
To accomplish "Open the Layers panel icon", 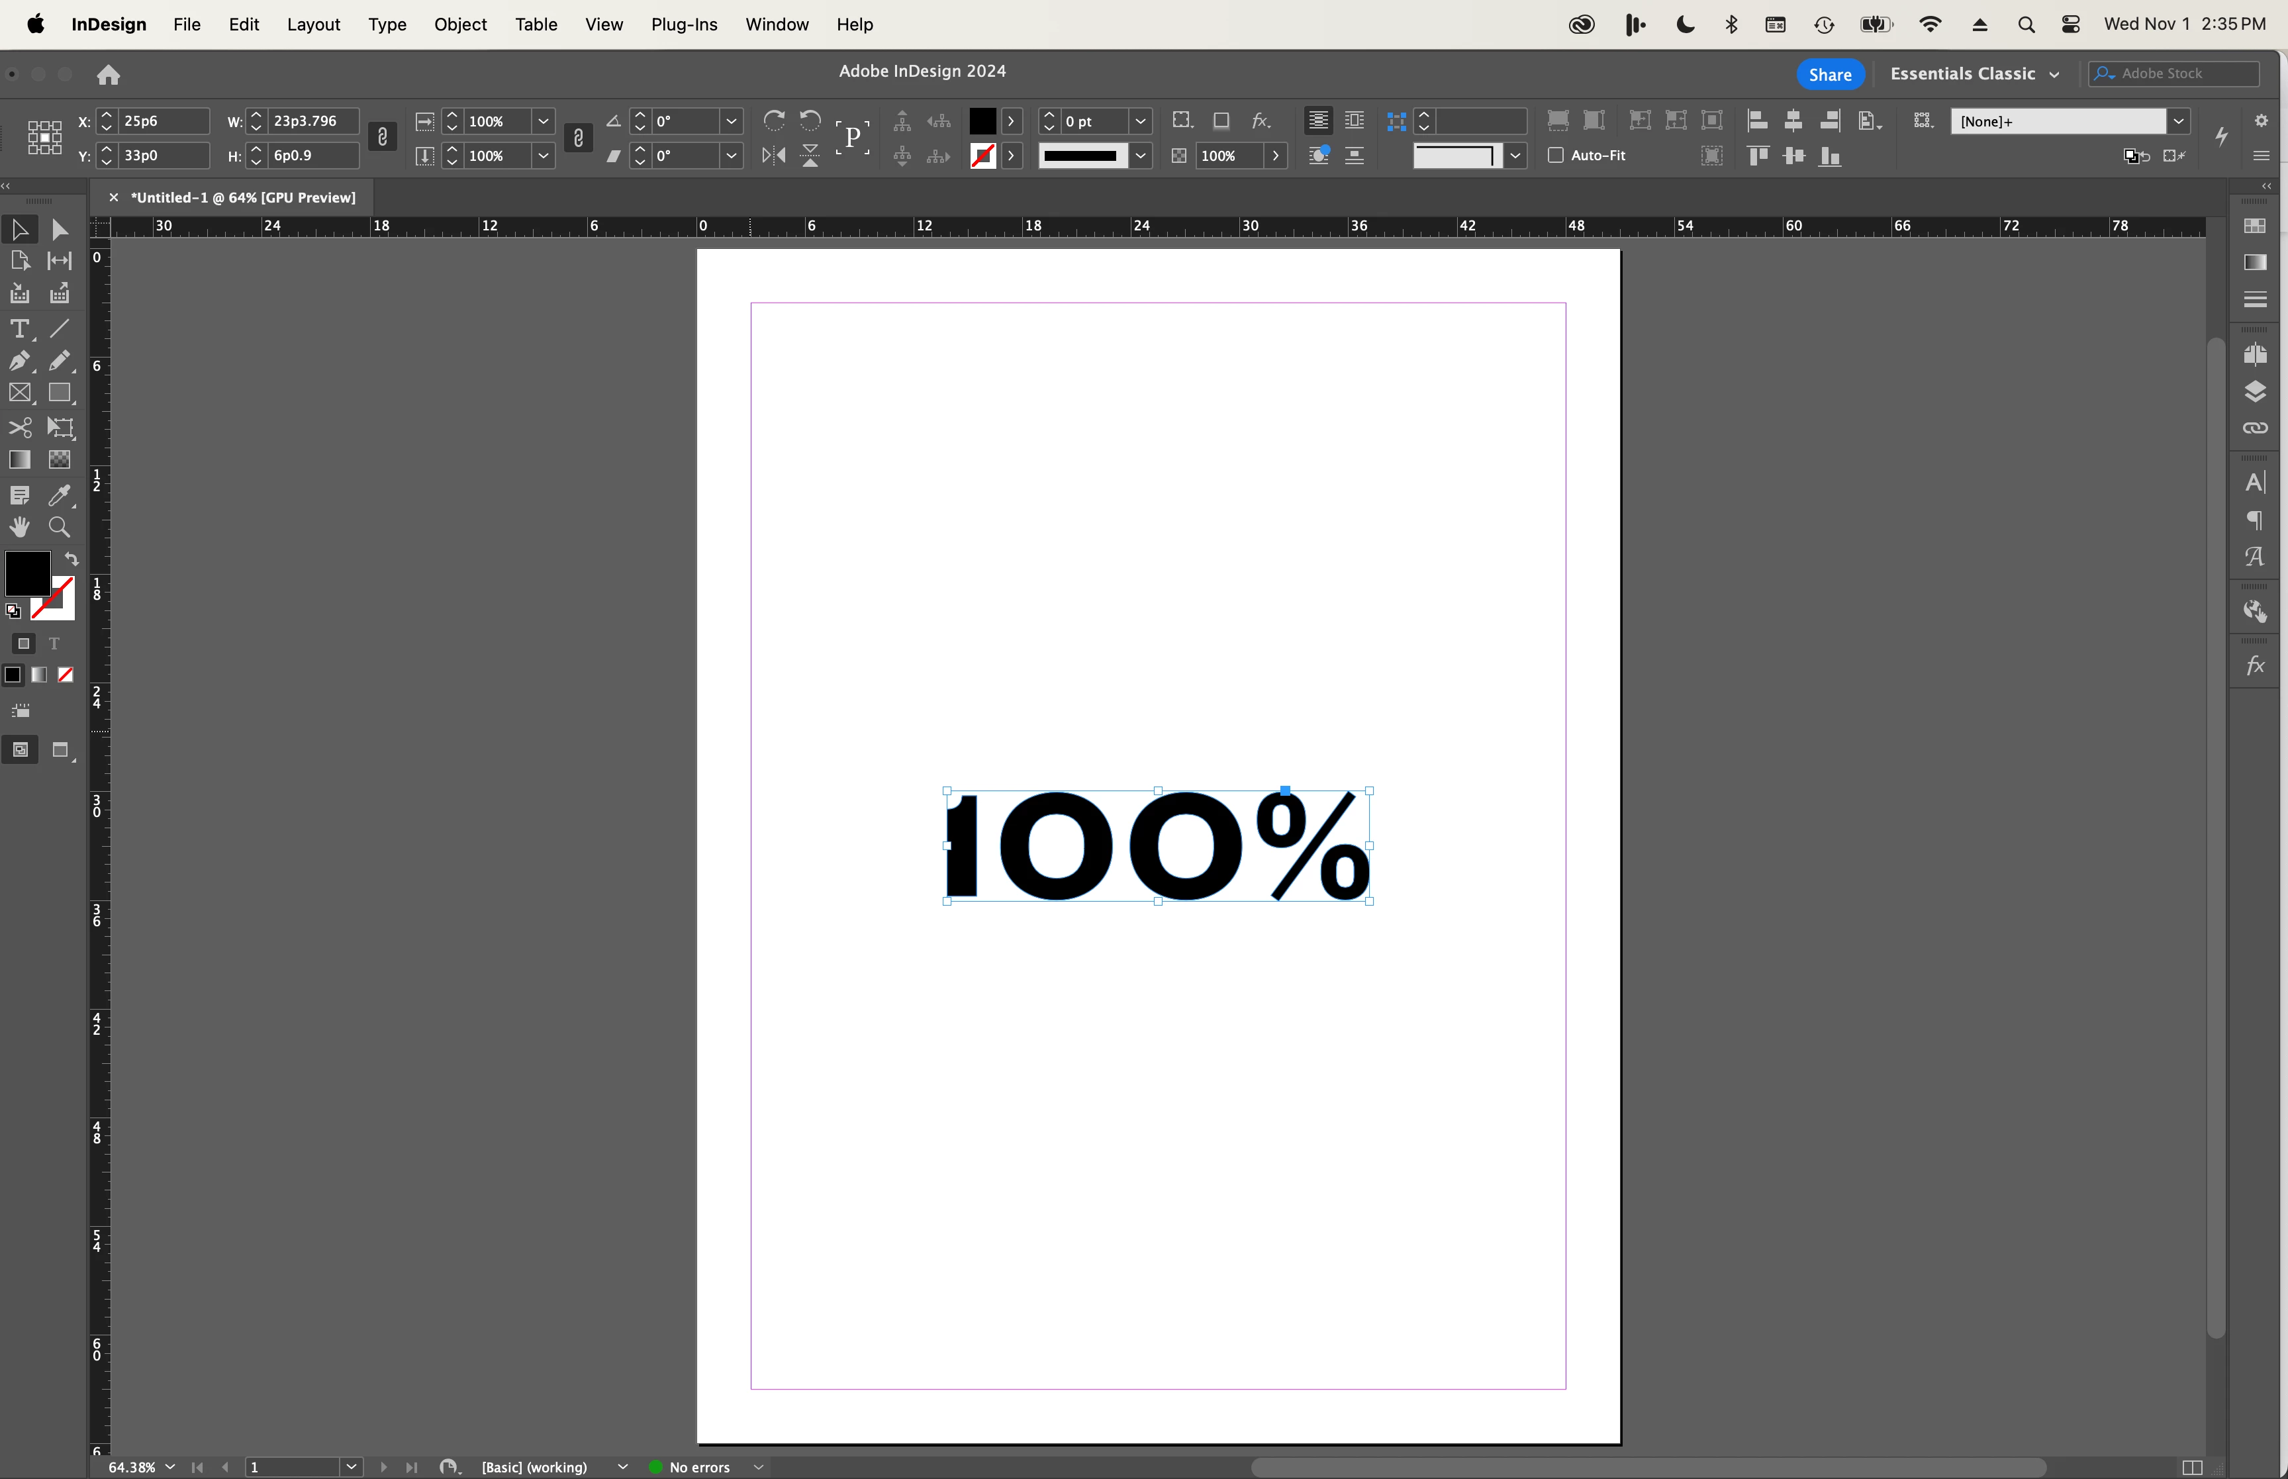I will click(x=2254, y=392).
